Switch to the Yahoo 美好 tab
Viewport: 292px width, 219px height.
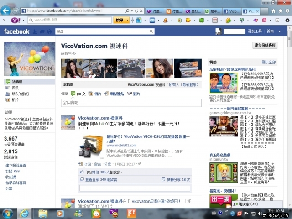[x=194, y=11]
